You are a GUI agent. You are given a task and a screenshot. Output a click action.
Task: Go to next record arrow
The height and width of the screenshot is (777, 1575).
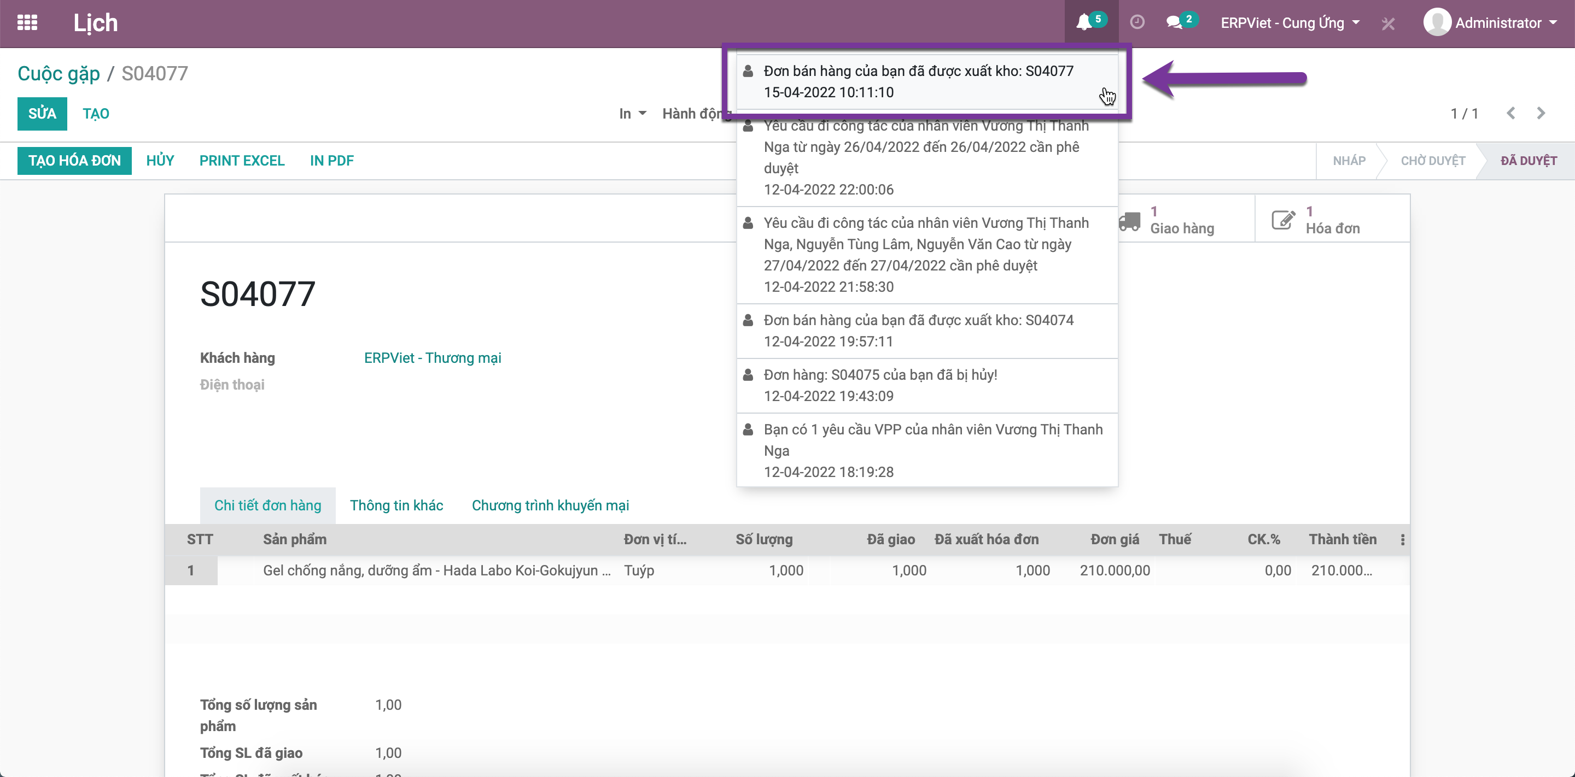pos(1541,113)
